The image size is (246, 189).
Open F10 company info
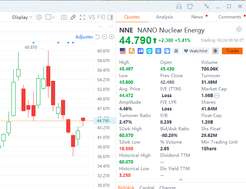(101, 17)
